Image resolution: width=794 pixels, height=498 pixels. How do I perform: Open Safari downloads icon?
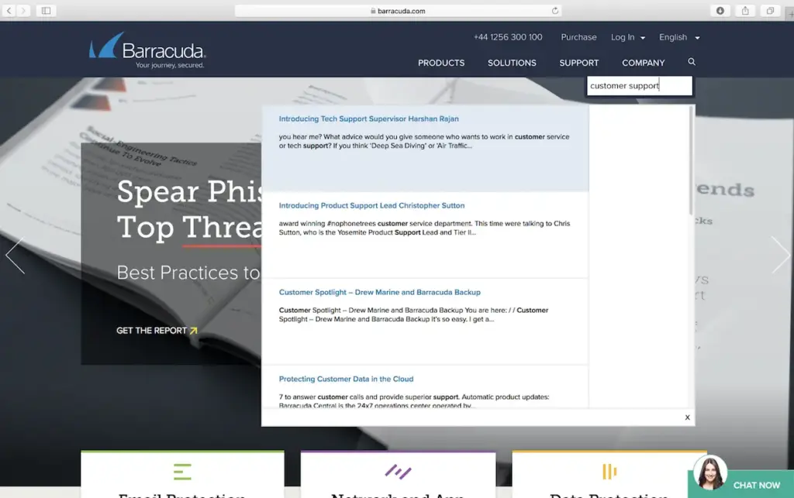click(x=720, y=11)
